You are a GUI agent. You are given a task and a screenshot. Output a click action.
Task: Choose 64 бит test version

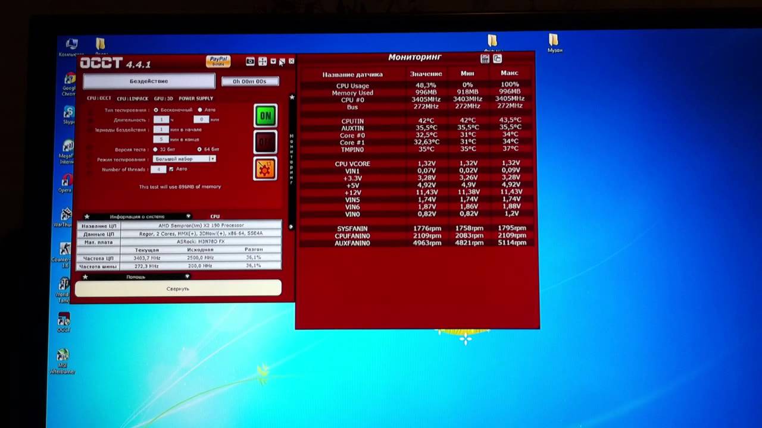pyautogui.click(x=199, y=149)
